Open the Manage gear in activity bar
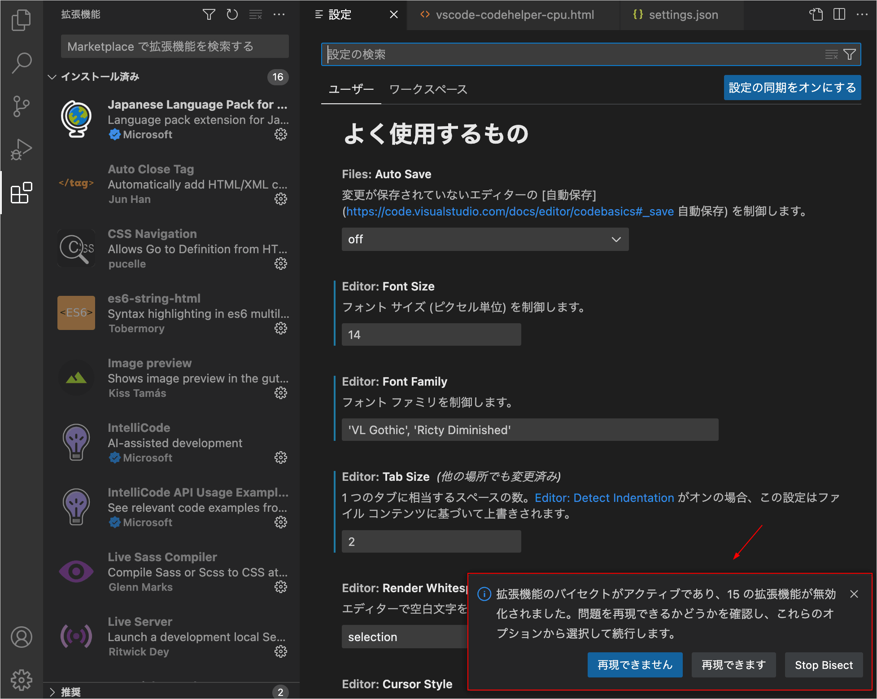This screenshot has width=877, height=699. tap(21, 680)
